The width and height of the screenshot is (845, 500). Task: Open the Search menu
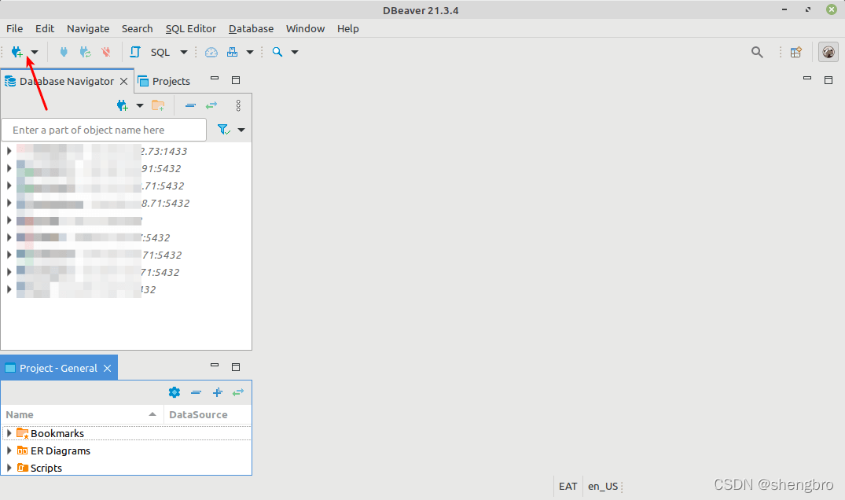click(x=137, y=28)
